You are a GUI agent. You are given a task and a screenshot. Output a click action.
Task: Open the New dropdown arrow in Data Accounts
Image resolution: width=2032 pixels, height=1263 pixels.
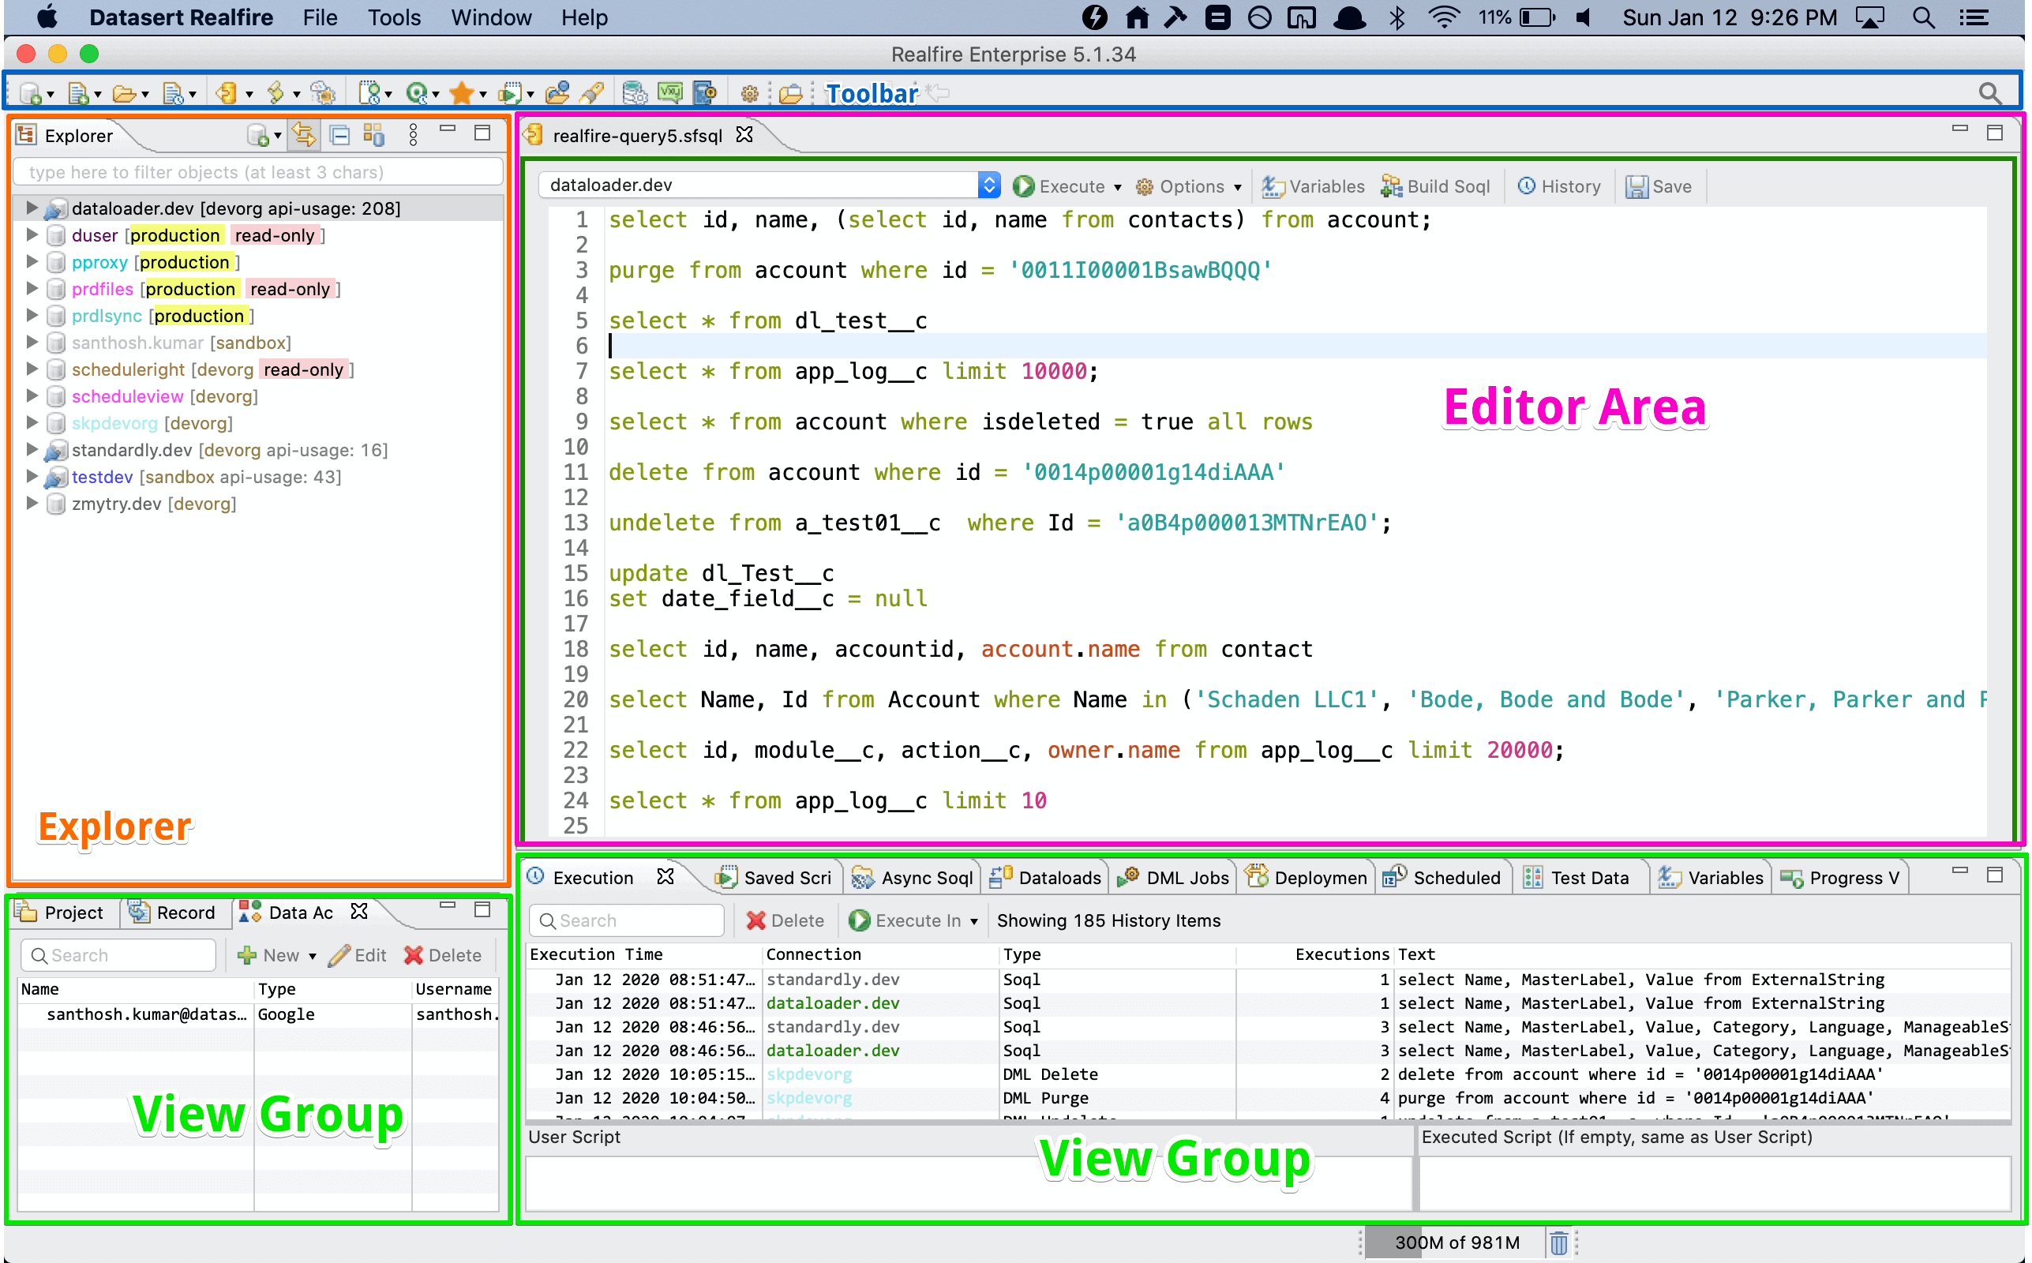point(313,956)
